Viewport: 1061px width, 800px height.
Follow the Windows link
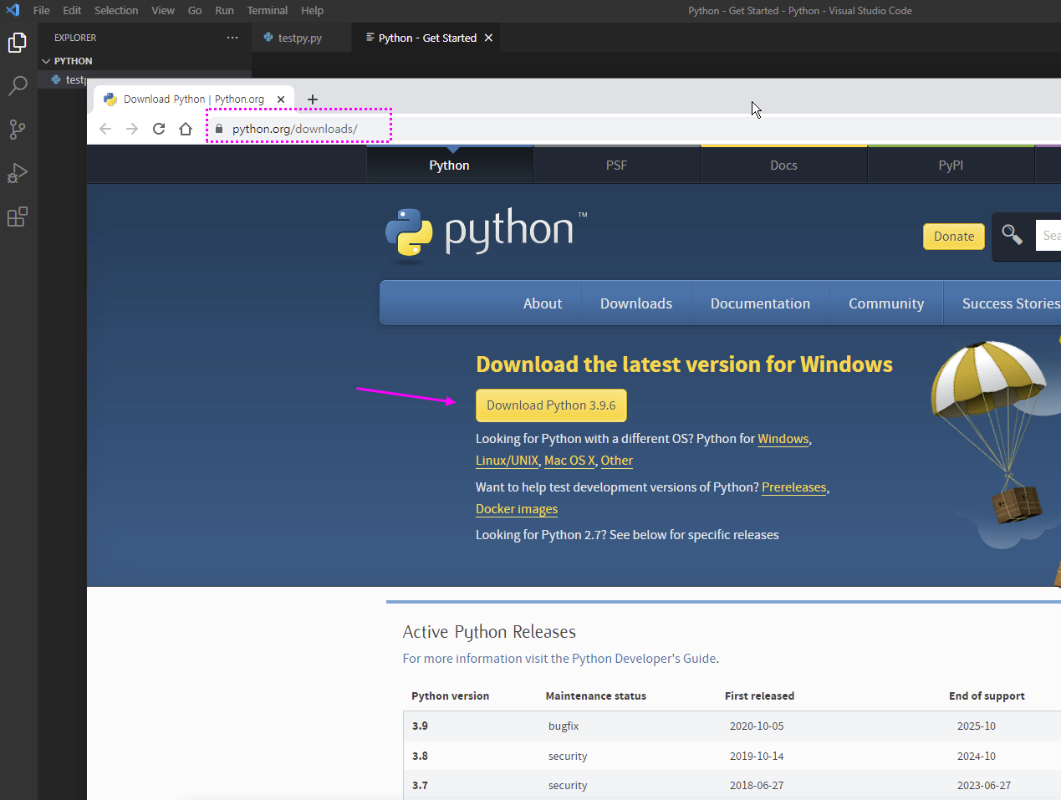(x=783, y=439)
